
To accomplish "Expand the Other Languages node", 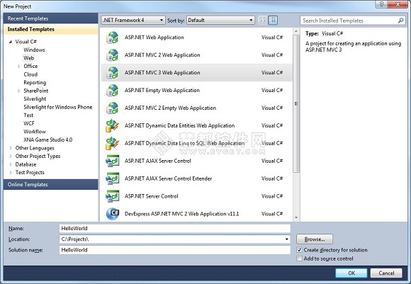I will pos(11,148).
